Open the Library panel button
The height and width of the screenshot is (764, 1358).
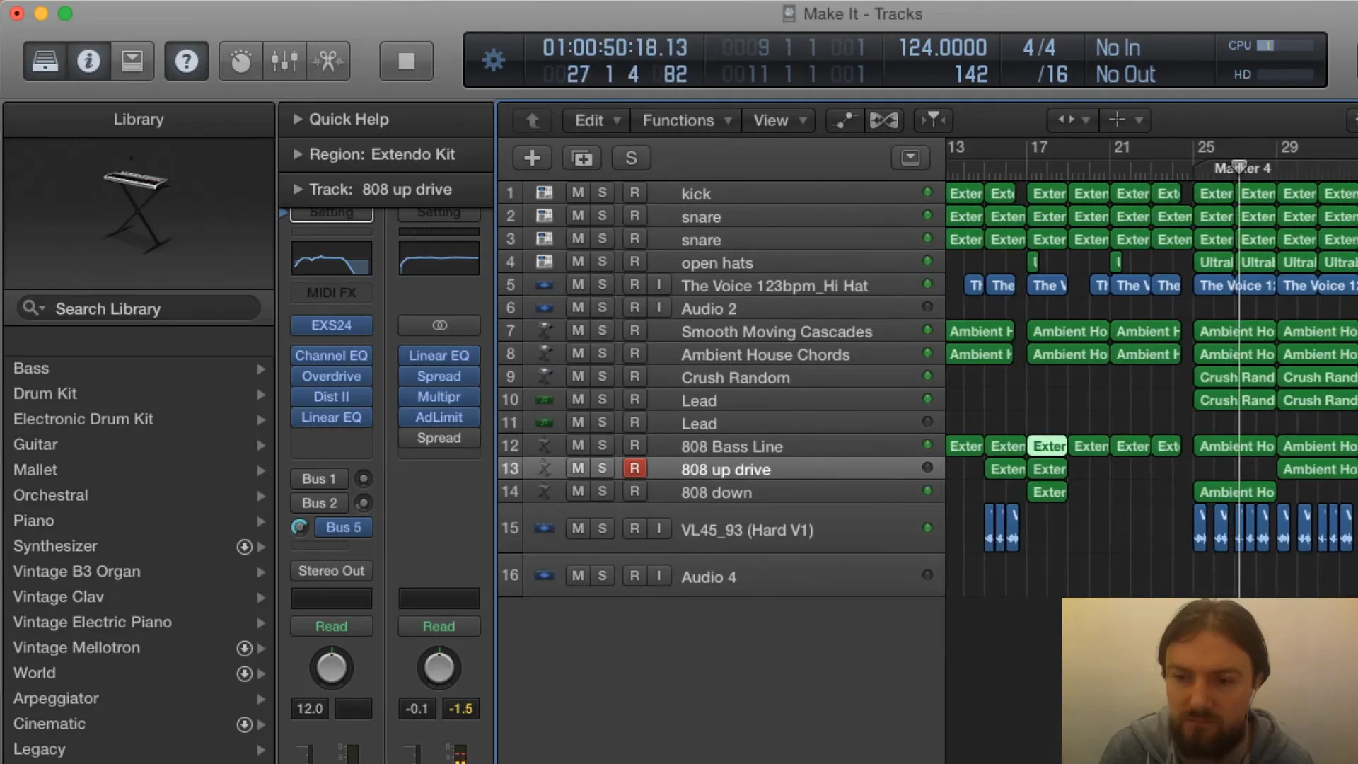(x=45, y=62)
